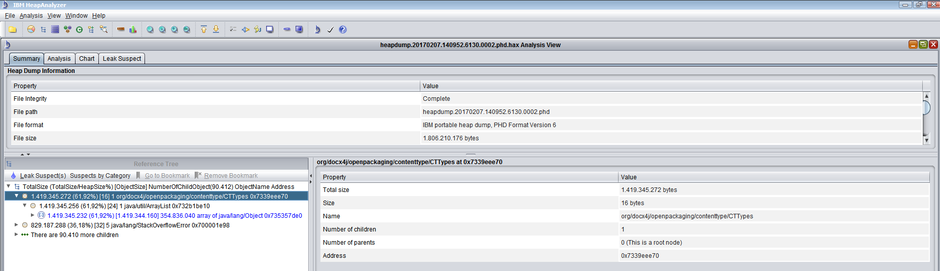Image resolution: width=940 pixels, height=271 pixels.
Task: Click the blue grid table toolbar icon
Action: [x=55, y=29]
